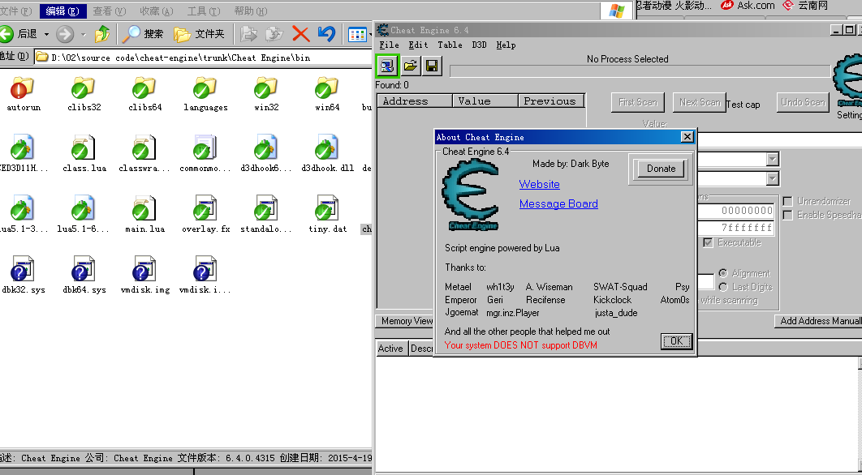Click the floppy disk save icon

pos(432,66)
